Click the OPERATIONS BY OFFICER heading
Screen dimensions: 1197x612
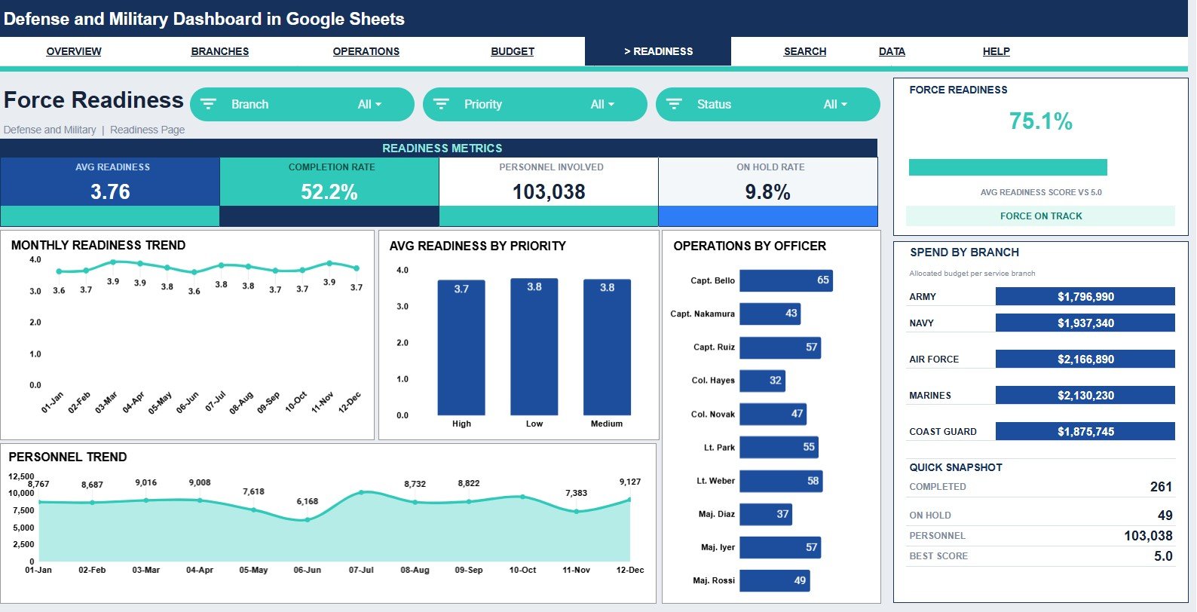749,246
